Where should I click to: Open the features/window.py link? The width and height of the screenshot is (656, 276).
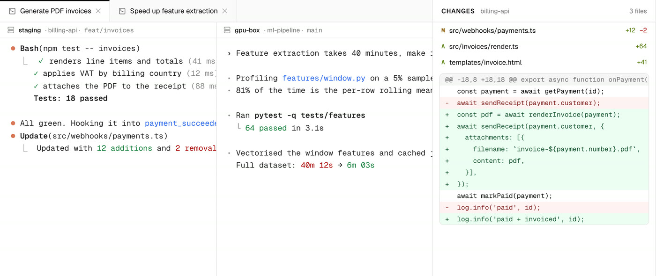click(324, 78)
